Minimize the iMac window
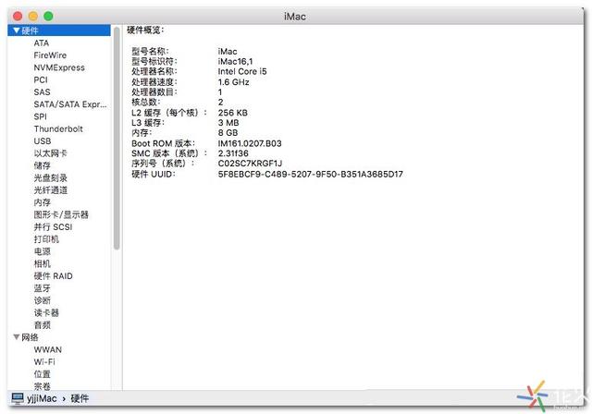 click(33, 16)
